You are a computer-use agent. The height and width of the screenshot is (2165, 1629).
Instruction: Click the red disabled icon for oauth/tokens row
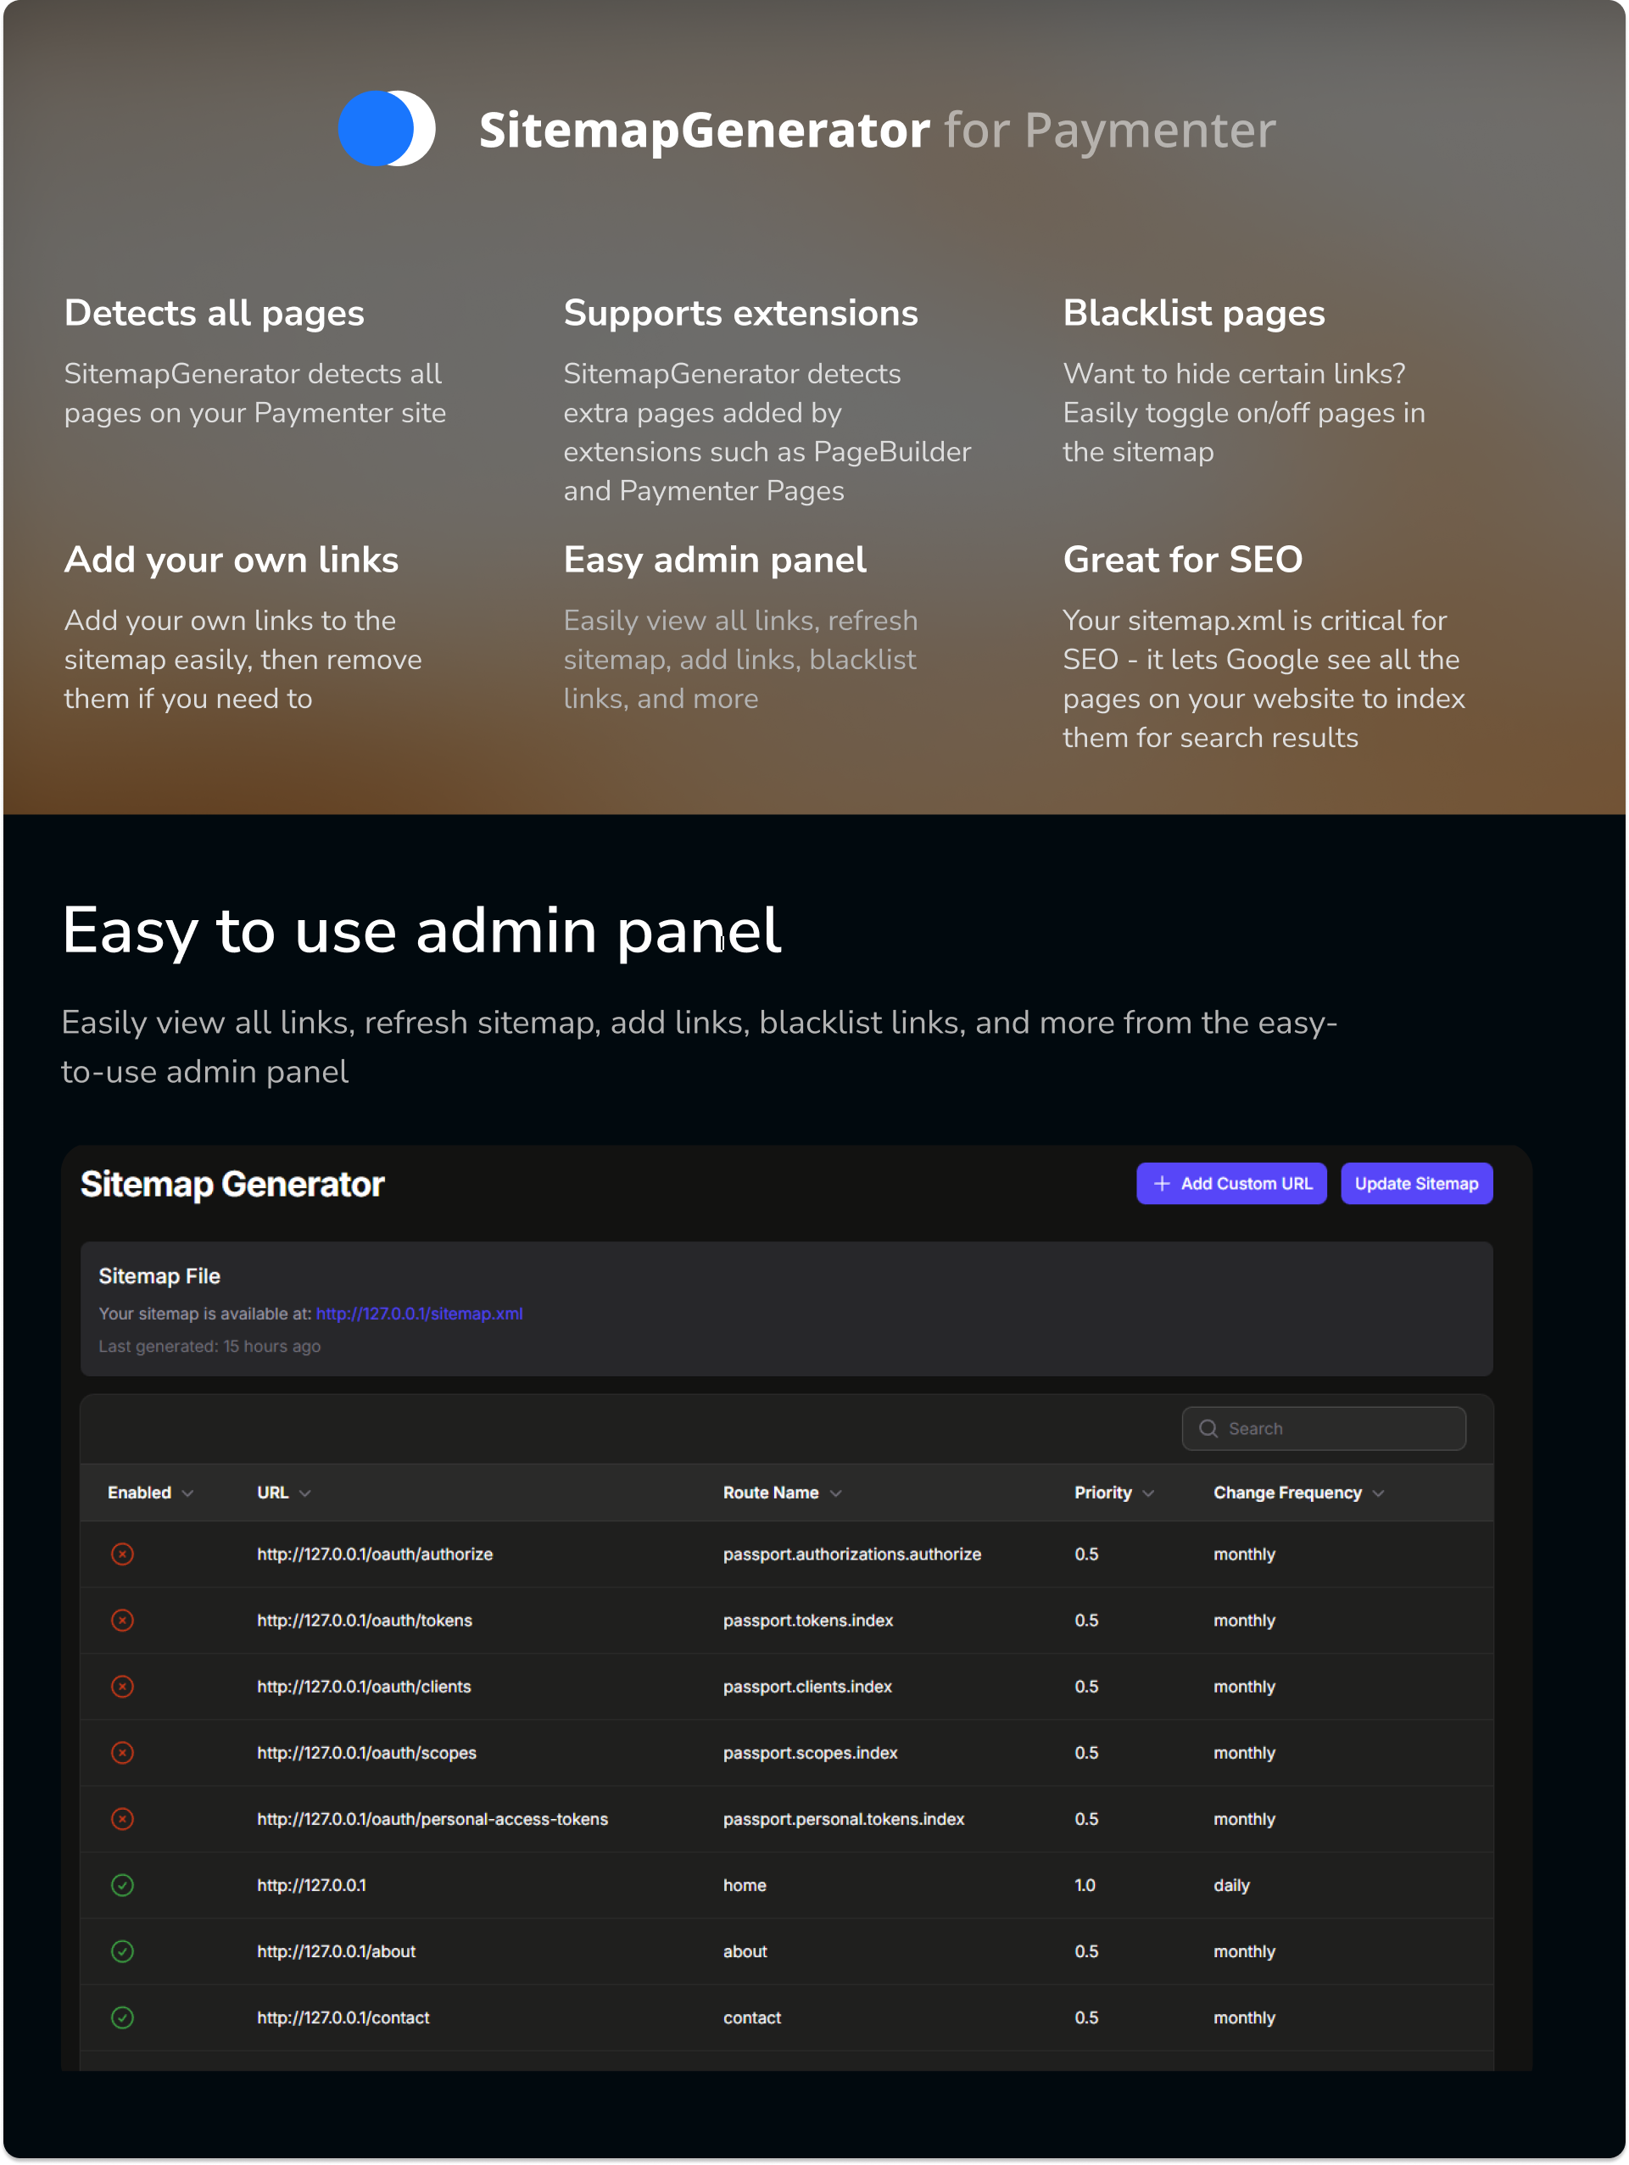pyautogui.click(x=122, y=1620)
